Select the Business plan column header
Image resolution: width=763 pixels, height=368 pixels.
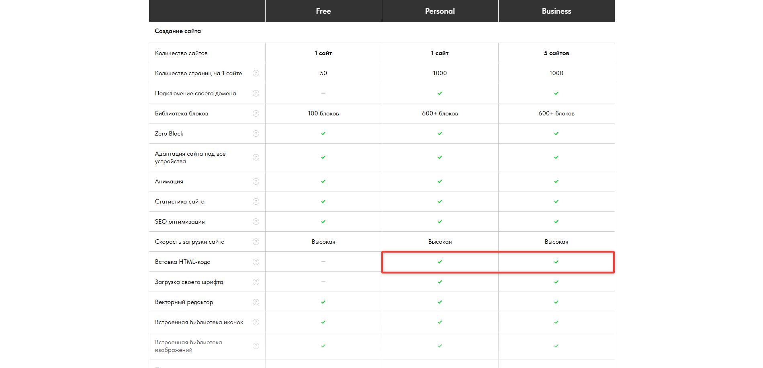point(556,11)
